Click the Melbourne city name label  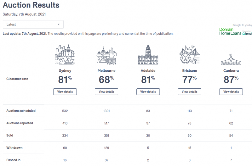[106, 71]
